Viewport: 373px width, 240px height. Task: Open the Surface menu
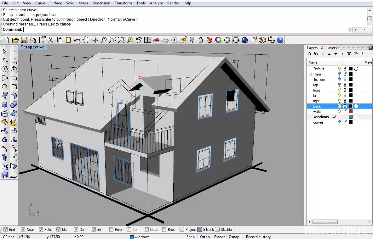click(56, 3)
